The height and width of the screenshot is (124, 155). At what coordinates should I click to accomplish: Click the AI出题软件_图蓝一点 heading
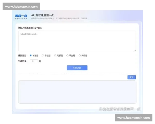point(42,15)
